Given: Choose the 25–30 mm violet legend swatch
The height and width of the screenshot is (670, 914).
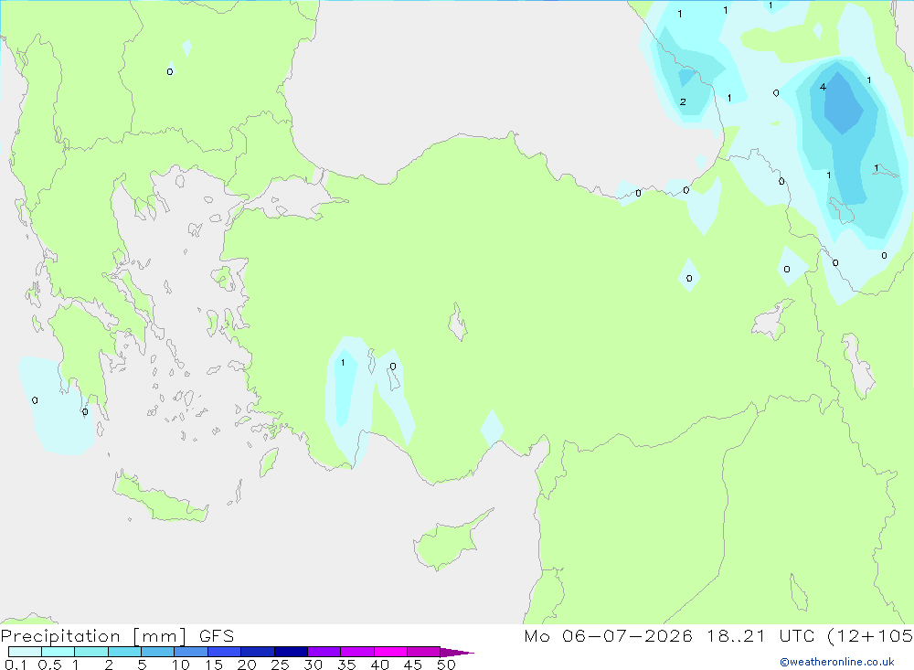Looking at the screenshot, I should pyautogui.click(x=291, y=652).
